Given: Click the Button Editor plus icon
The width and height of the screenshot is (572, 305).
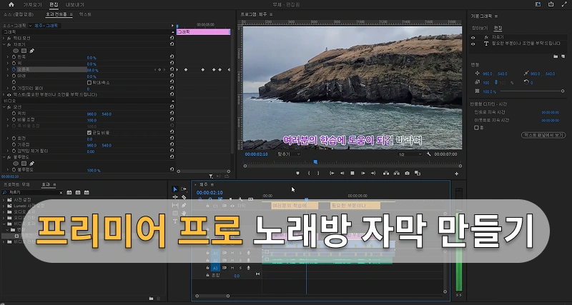Looking at the screenshot, I should pos(456,173).
